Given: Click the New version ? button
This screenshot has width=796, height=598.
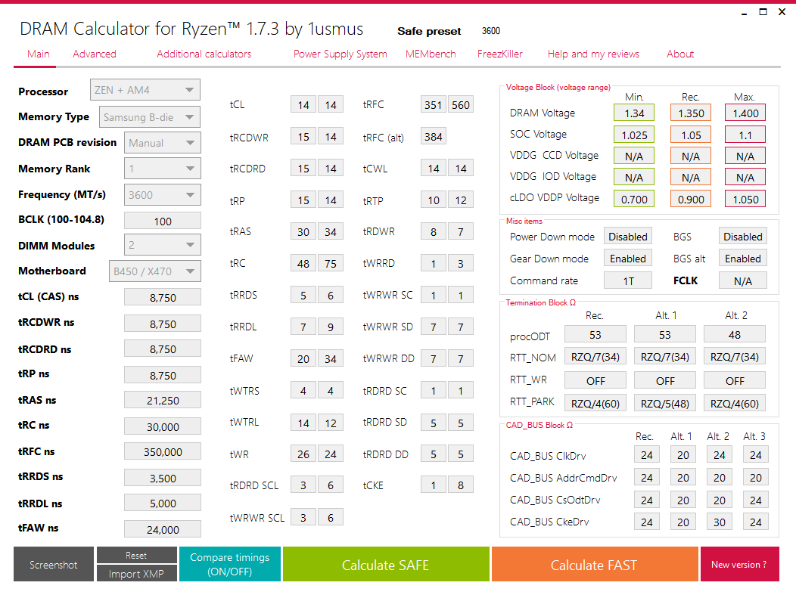Looking at the screenshot, I should [739, 564].
